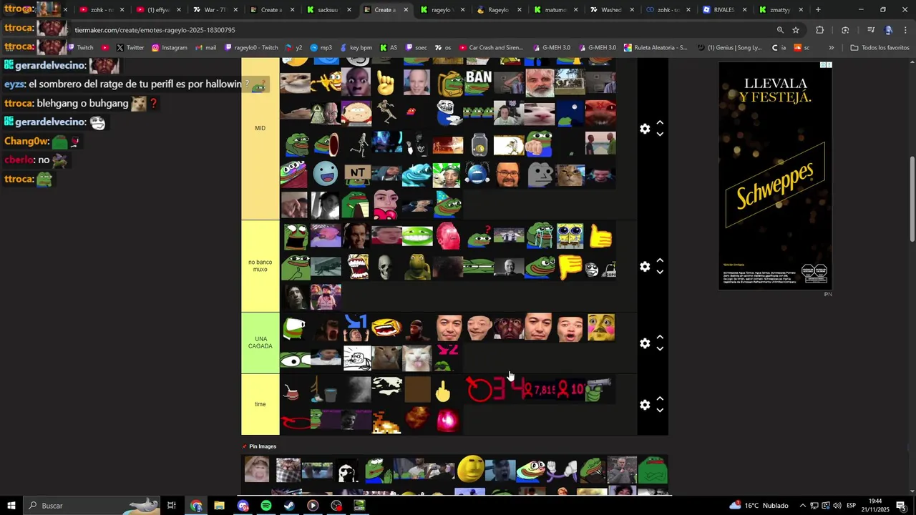
Task: Click the no banco muxo tier label
Action: coord(260,266)
